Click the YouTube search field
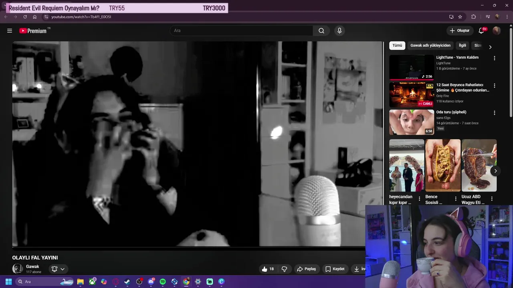The width and height of the screenshot is (513, 288). click(x=241, y=31)
